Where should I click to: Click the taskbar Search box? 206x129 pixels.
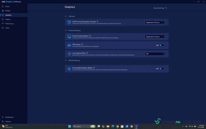(x=84, y=126)
